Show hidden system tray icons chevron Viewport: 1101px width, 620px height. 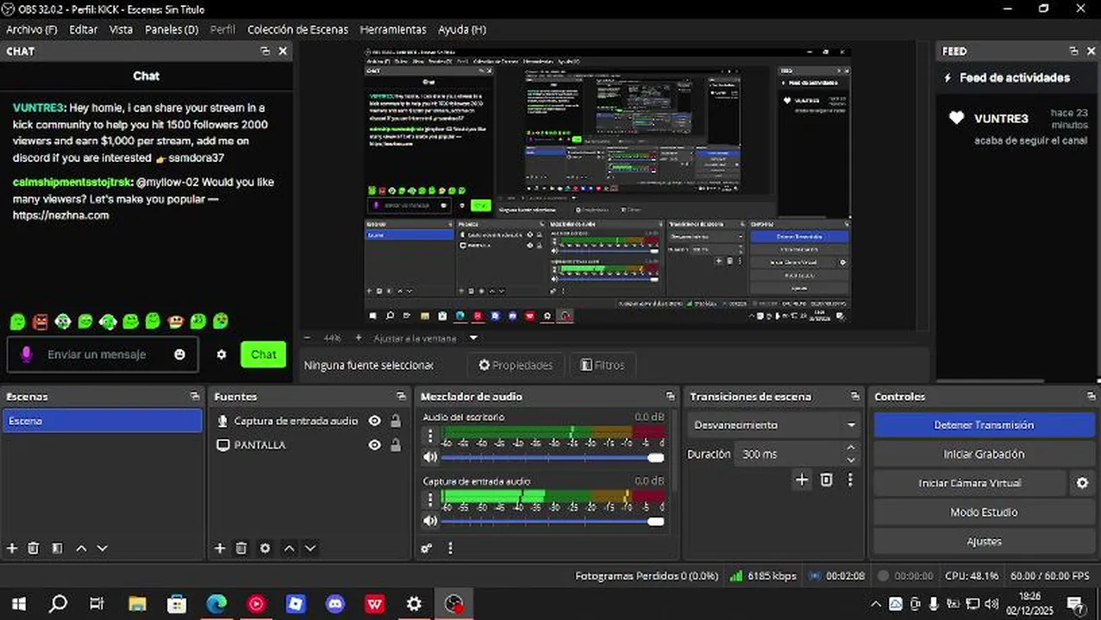[x=876, y=604]
